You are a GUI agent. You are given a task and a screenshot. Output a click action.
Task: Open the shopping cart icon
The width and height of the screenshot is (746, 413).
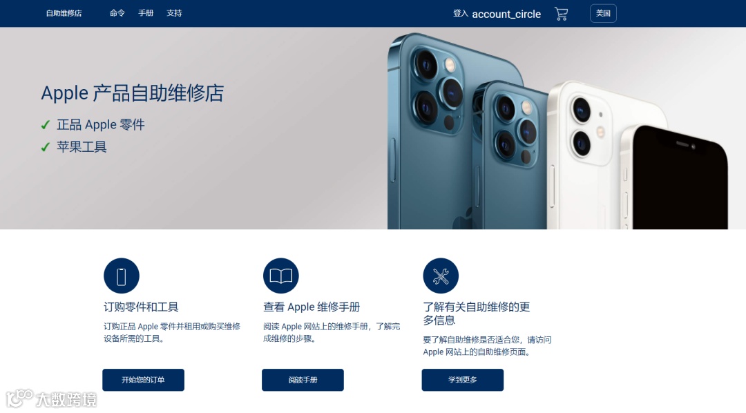[562, 14]
